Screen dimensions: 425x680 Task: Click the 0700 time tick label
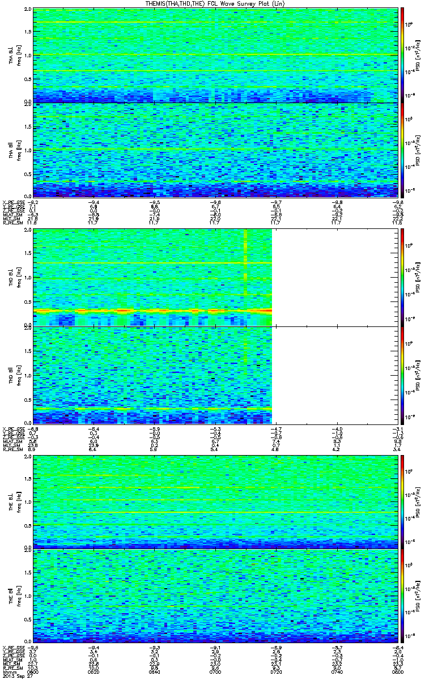click(x=215, y=672)
